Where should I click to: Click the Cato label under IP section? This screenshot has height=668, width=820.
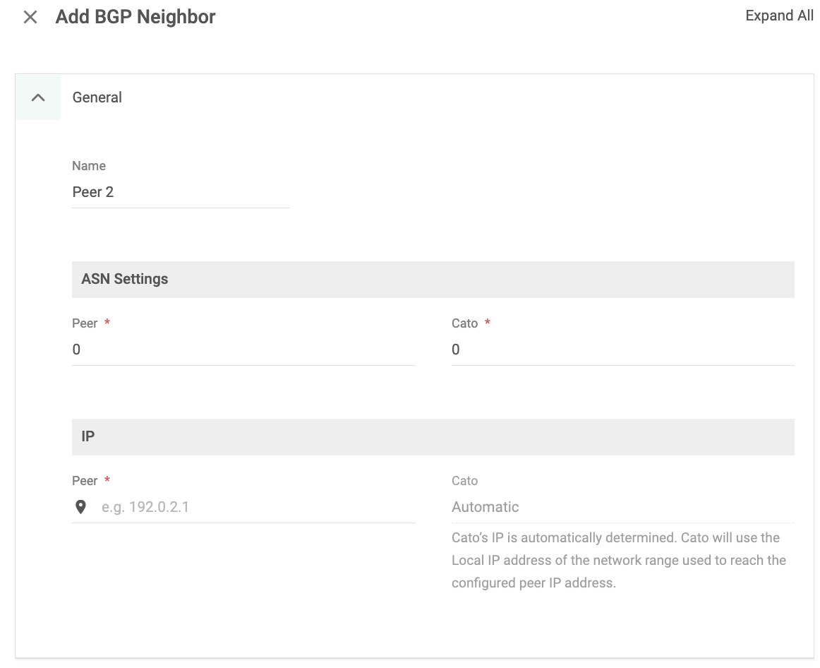point(465,481)
